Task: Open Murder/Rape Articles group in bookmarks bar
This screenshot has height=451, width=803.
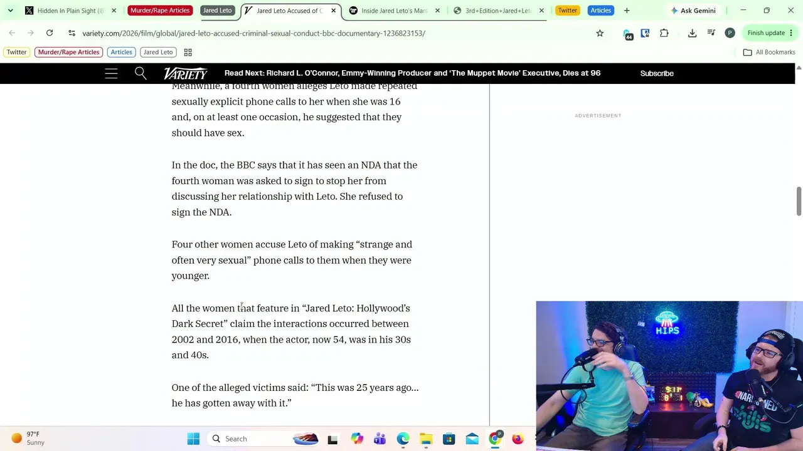Action: [x=68, y=53]
